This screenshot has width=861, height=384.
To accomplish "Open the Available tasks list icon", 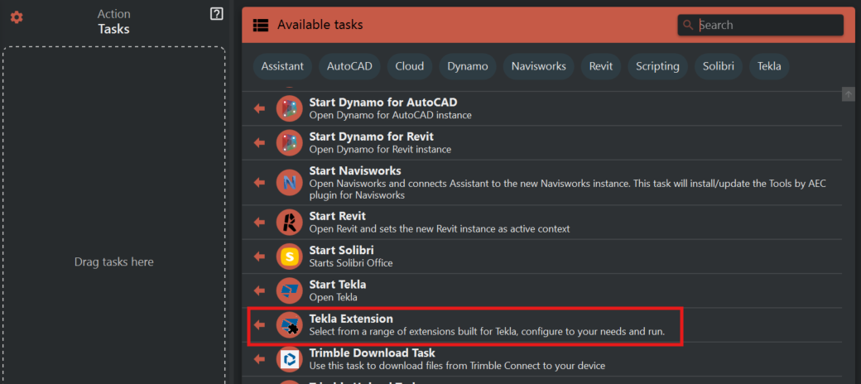I will pyautogui.click(x=261, y=25).
